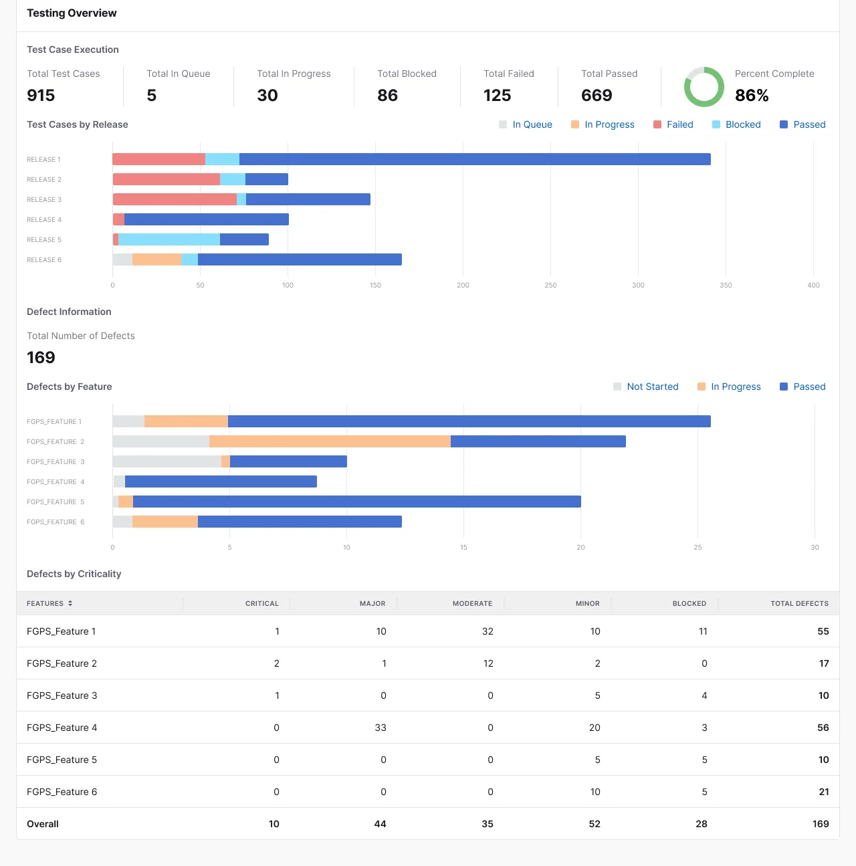Screen dimensions: 856x866
Task: Sort table by the Features column arrow
Action: (70, 603)
